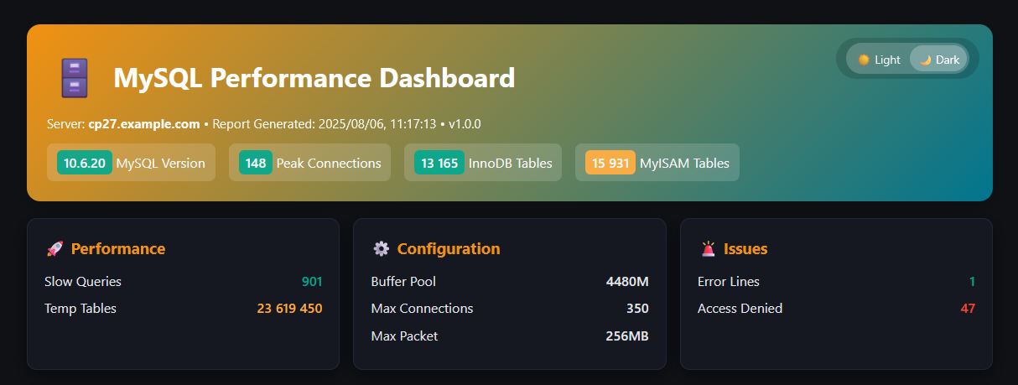Screen dimensions: 1018x385
Task: Click the Performance card heading
Action: 118,248
